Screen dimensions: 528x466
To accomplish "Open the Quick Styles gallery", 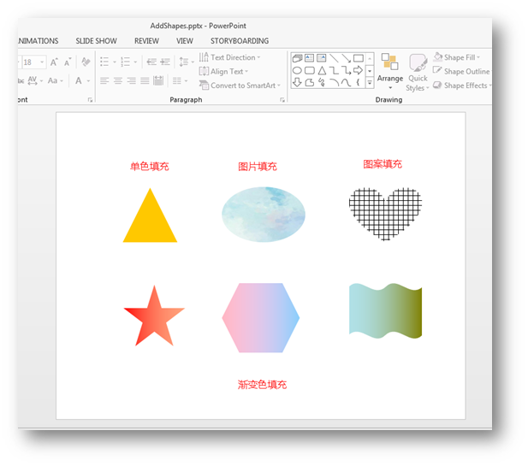I will click(x=418, y=73).
